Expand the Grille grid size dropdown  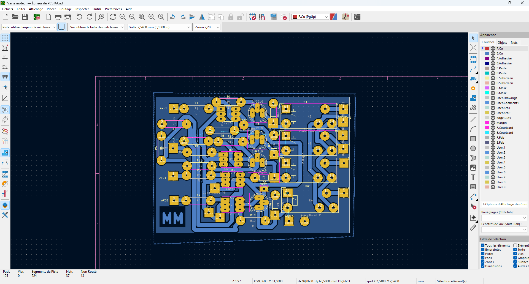189,27
